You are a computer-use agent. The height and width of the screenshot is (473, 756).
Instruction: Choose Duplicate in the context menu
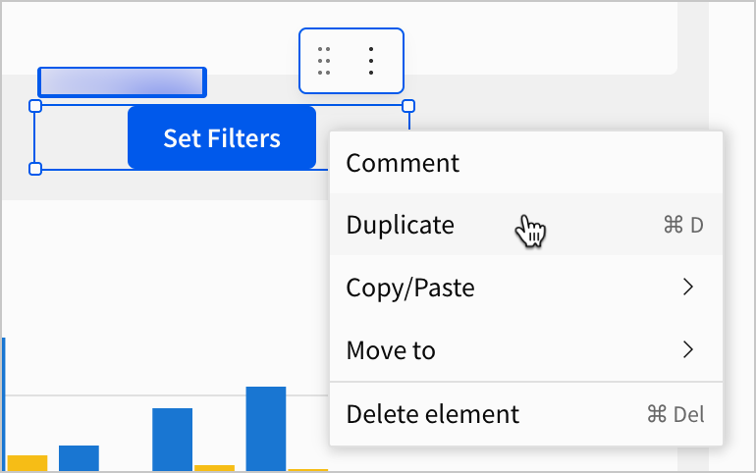click(401, 225)
